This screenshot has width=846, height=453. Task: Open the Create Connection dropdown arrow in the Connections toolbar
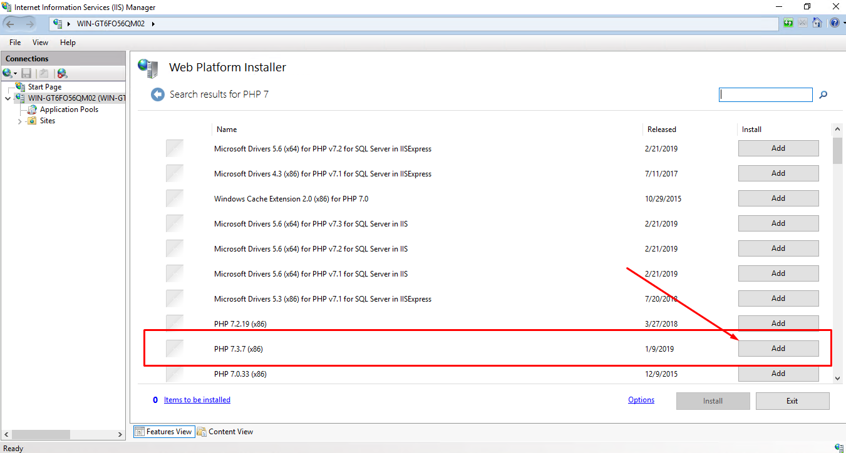[x=16, y=74]
